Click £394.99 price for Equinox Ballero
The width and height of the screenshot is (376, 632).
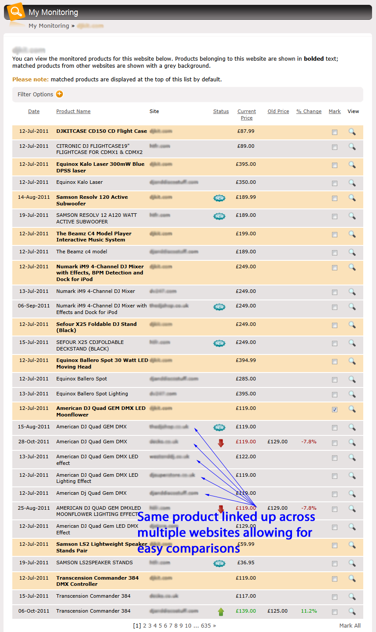tap(246, 360)
